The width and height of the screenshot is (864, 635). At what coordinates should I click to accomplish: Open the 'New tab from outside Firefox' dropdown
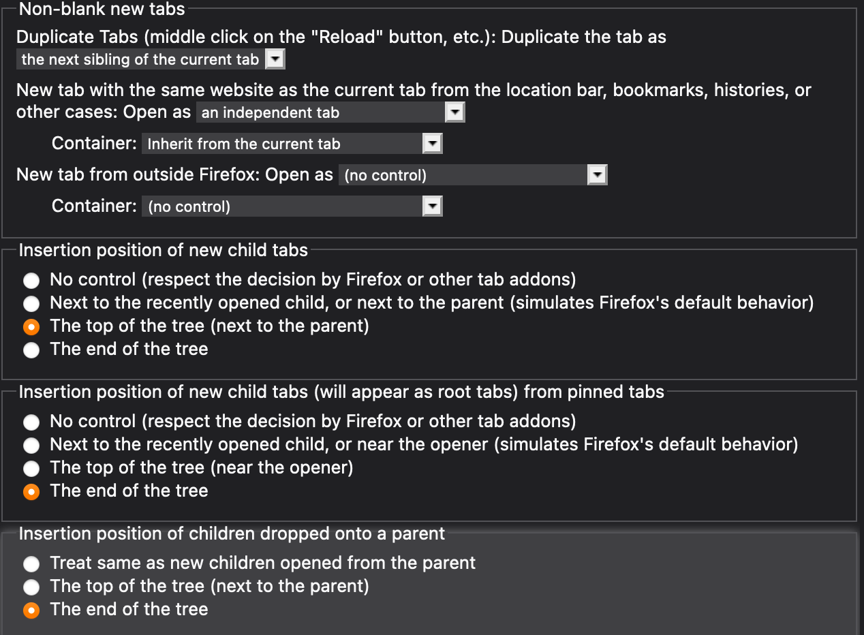[473, 175]
